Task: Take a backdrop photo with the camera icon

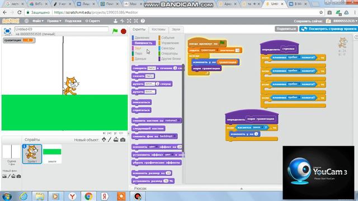Action: pos(18,176)
